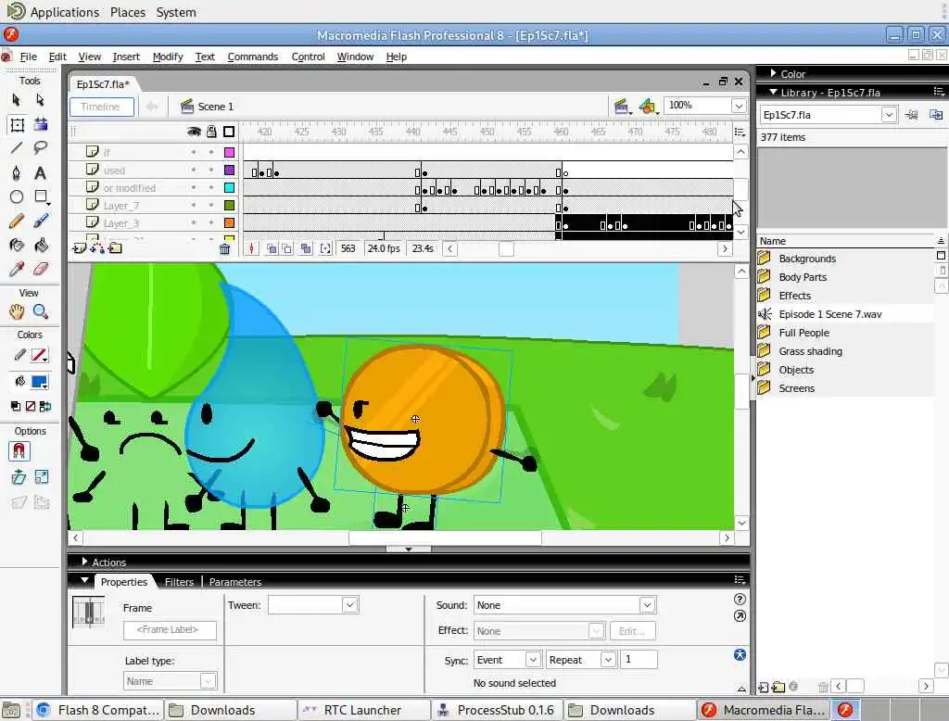
Task: Select the Eyedropper tool
Action: tap(17, 269)
